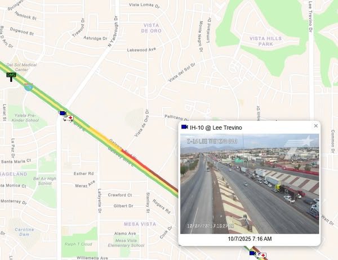The height and width of the screenshot is (260, 338).
Task: Click the ambulance incident icon near Yarbrough
Action: pos(69,118)
